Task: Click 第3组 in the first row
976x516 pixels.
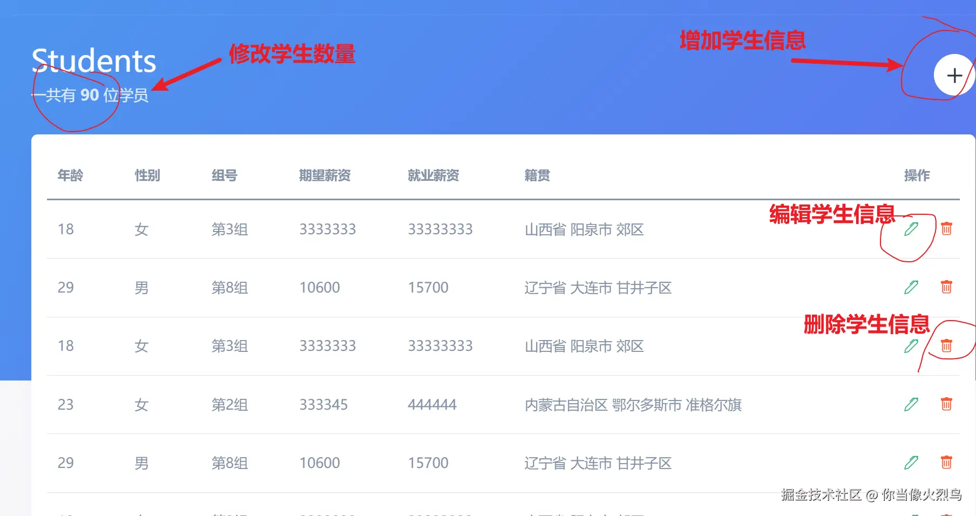Action: click(x=230, y=229)
